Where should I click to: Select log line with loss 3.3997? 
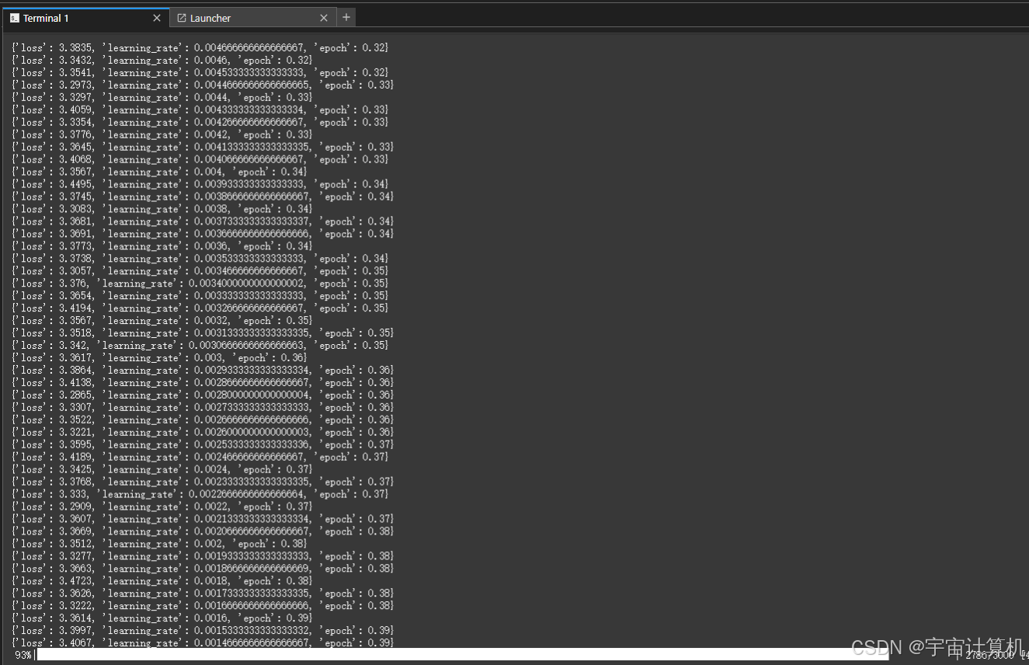[x=203, y=632]
